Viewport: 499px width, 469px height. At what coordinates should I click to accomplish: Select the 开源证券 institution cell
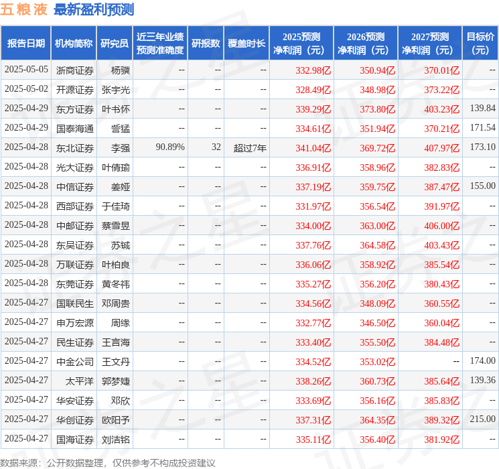pyautogui.click(x=75, y=90)
